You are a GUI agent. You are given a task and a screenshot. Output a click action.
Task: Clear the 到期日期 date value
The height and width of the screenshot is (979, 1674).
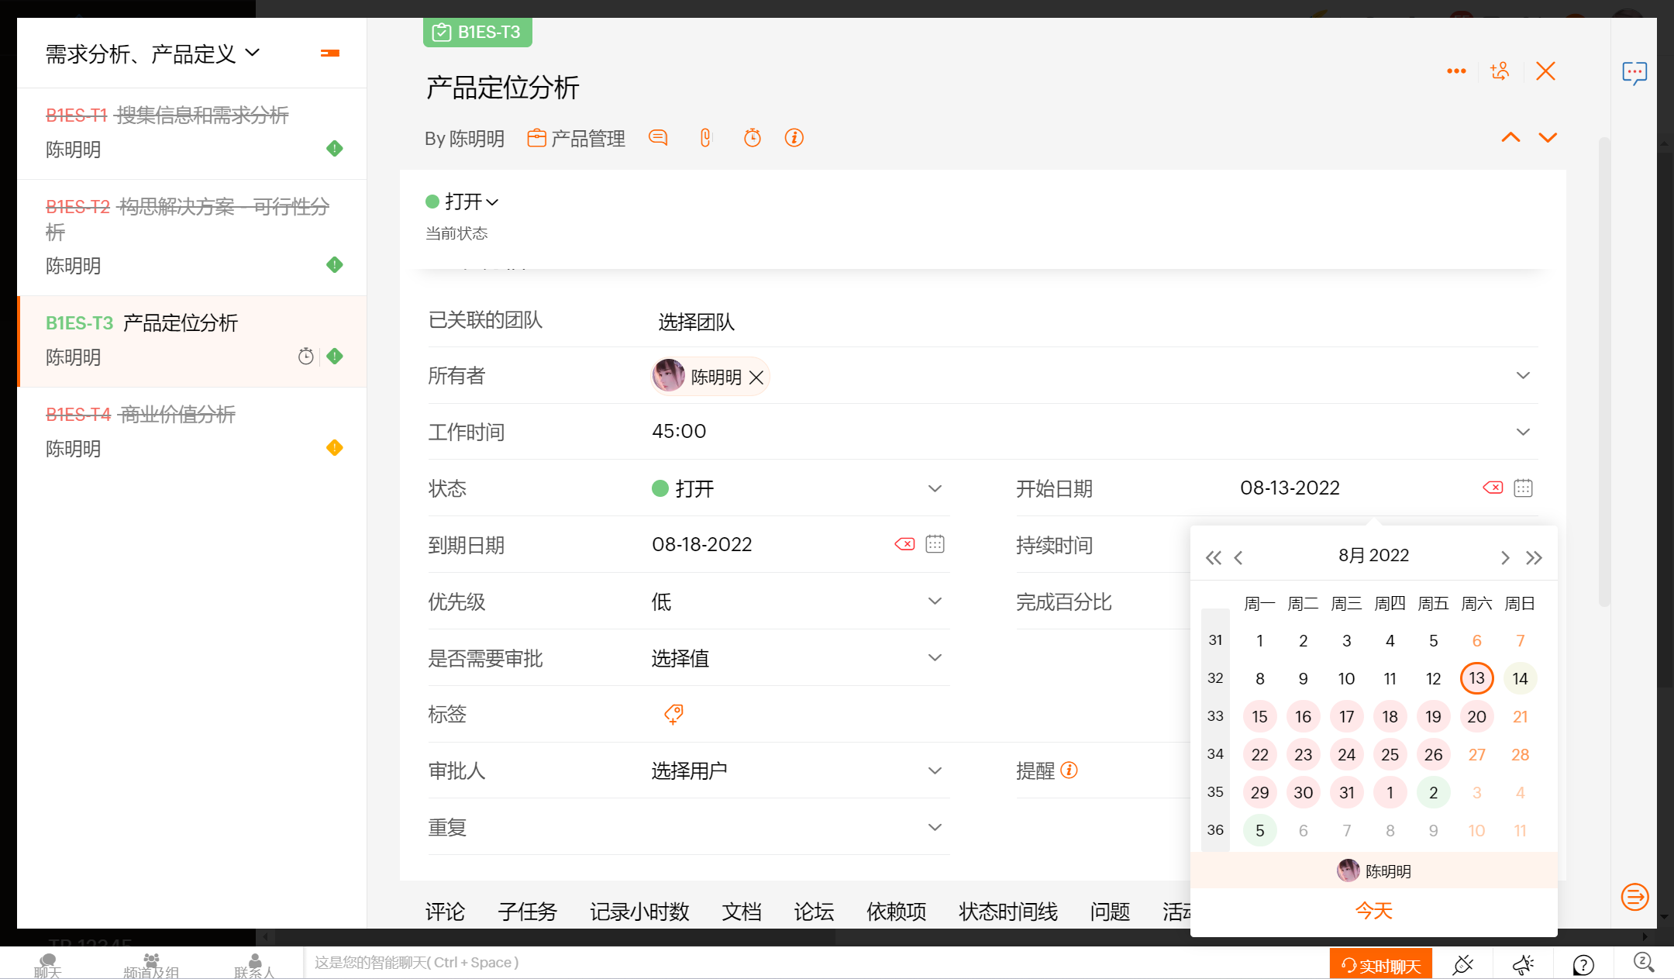click(x=904, y=544)
